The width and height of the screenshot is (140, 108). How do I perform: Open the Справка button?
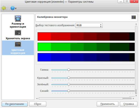click(x=129, y=104)
